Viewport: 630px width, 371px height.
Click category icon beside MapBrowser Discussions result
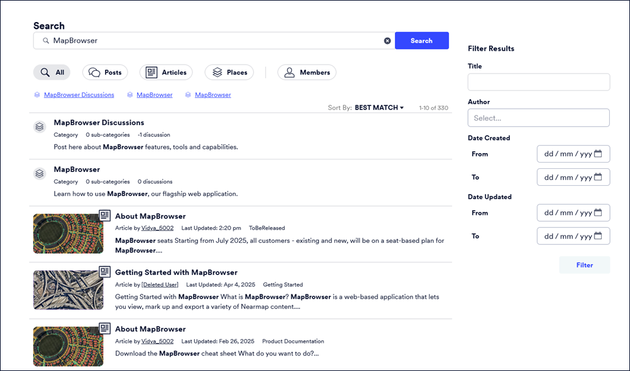40,127
